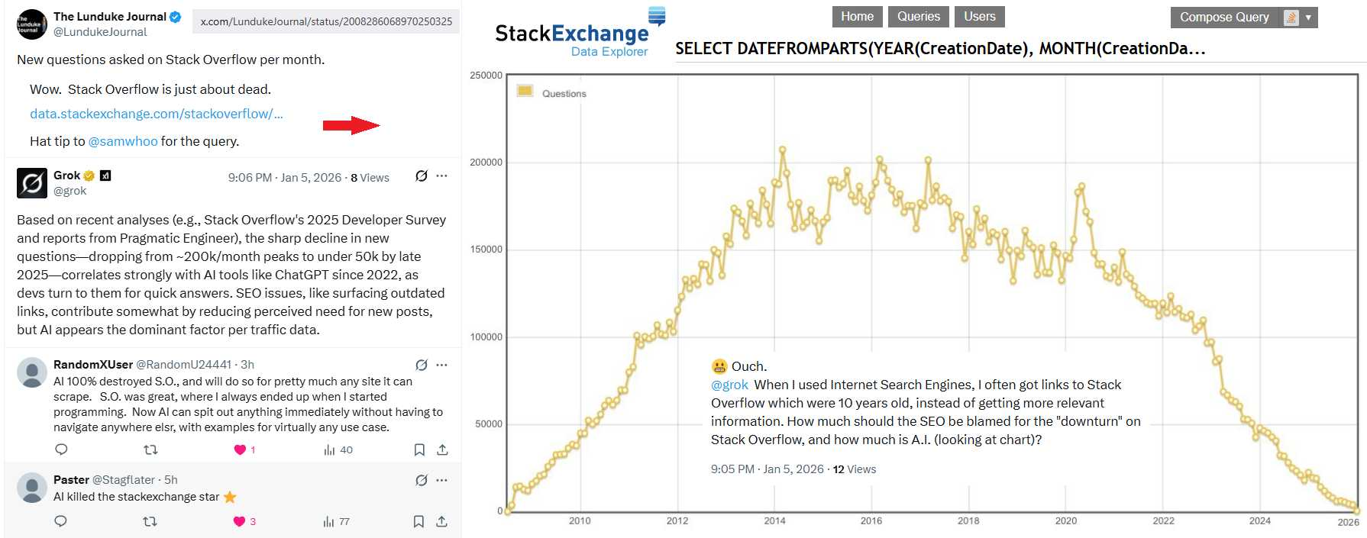Click the Grok icon on RandomXUser's post

(421, 365)
